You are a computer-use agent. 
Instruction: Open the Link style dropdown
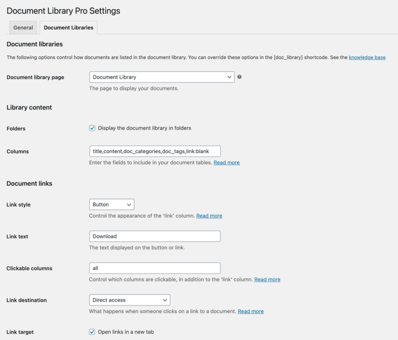coord(112,205)
